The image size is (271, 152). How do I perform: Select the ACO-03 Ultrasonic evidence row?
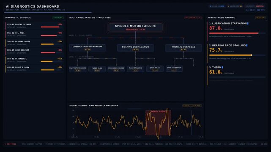pyautogui.click(x=34, y=60)
